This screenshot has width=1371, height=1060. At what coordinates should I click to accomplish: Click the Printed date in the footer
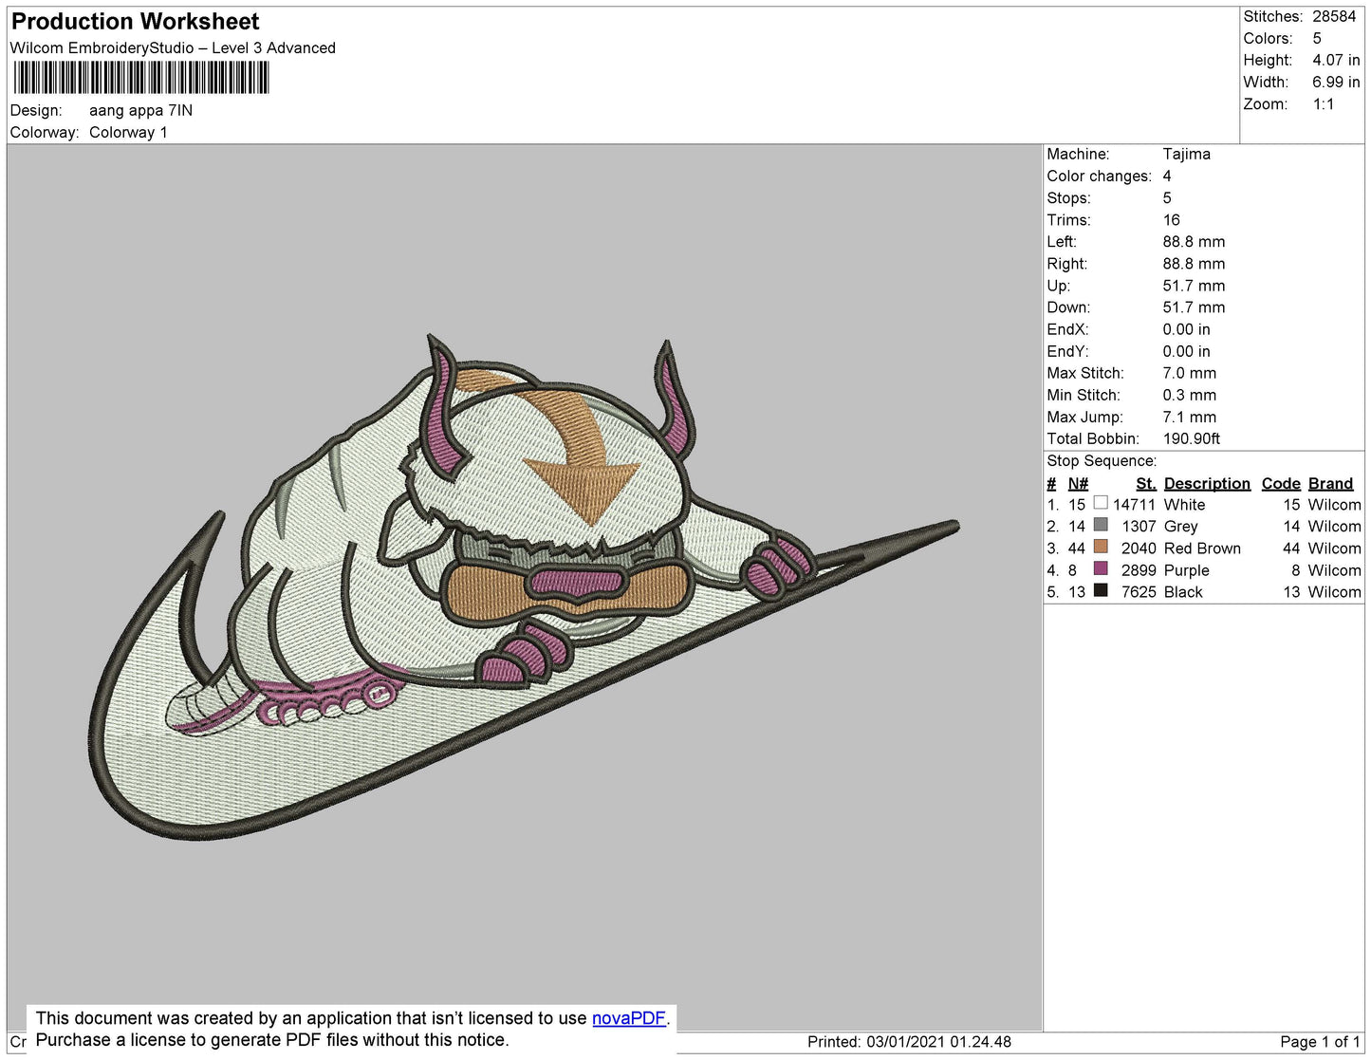coord(909,1042)
